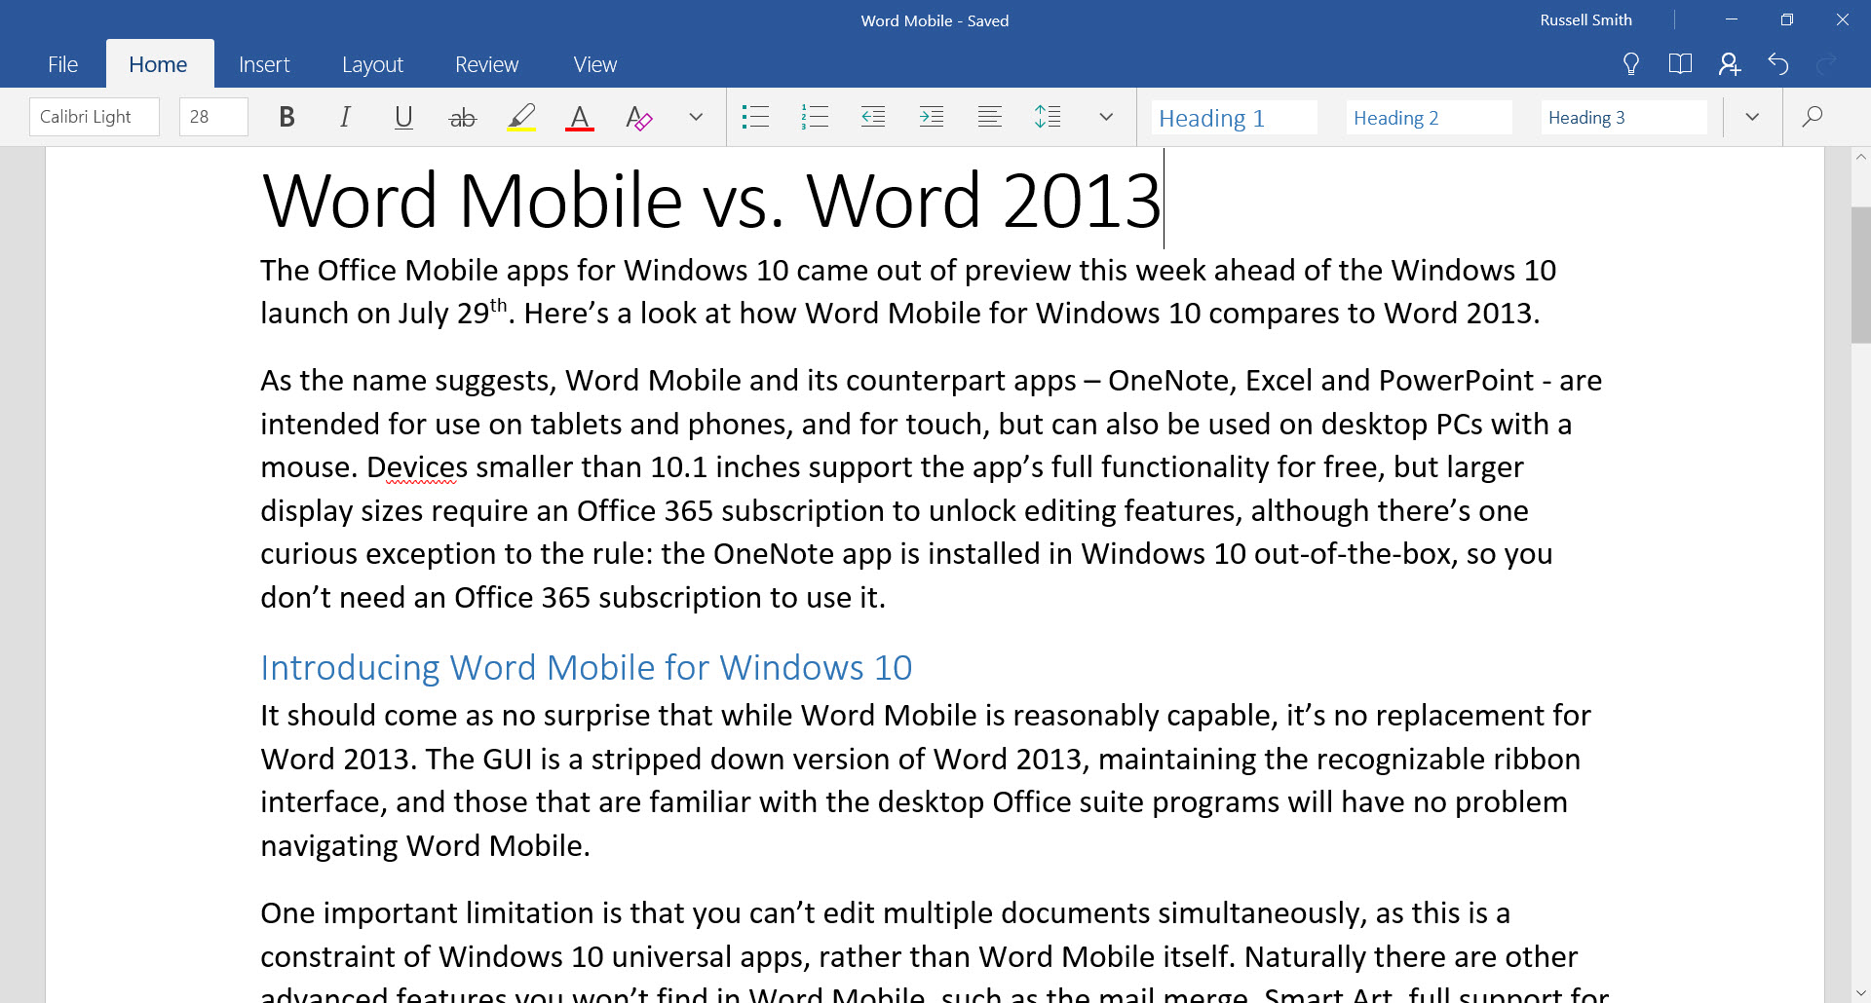Clear formatting with eraser icon
This screenshot has height=1003, width=1871.
click(638, 117)
